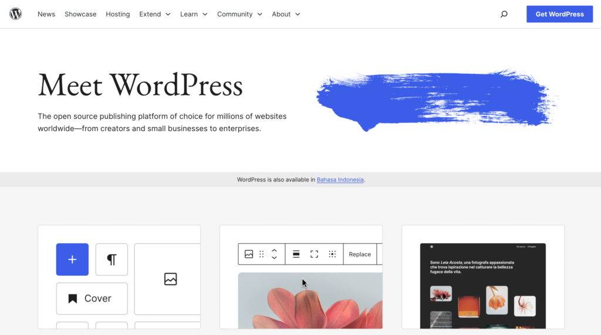Select the paragraph pilcrow block icon
The height and width of the screenshot is (335, 601).
[112, 259]
